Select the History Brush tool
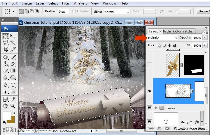210x135 pixels. click(13, 64)
